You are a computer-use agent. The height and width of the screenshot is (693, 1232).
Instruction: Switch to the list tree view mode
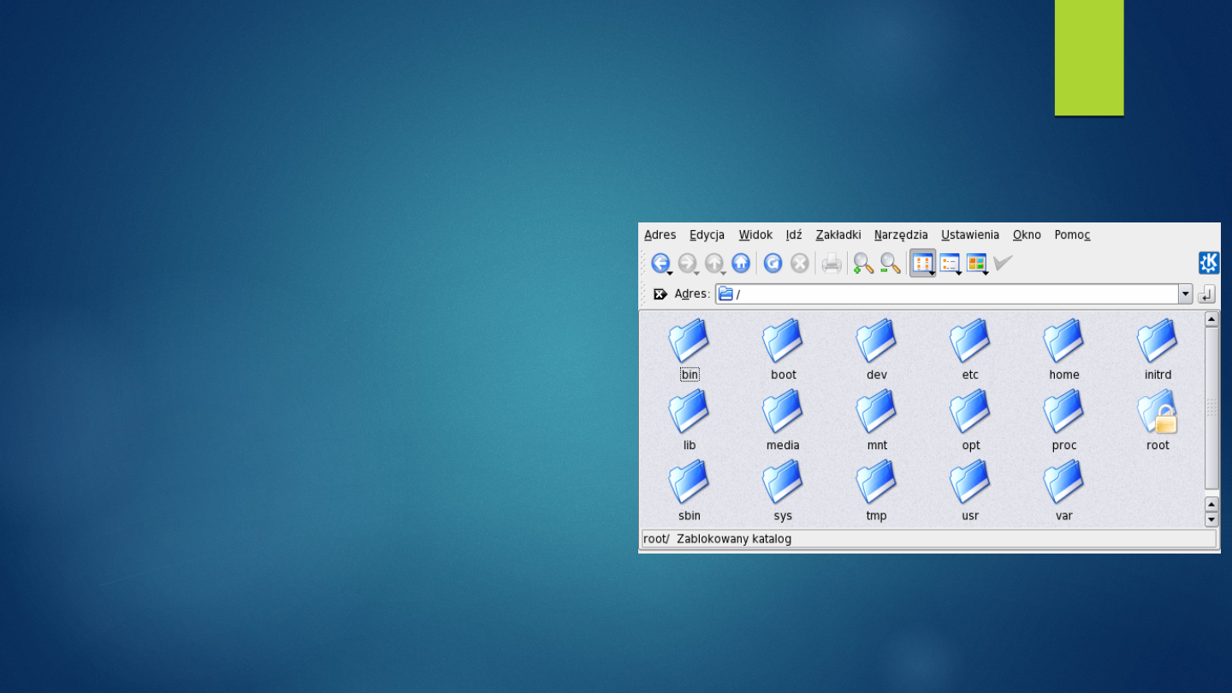tap(951, 264)
